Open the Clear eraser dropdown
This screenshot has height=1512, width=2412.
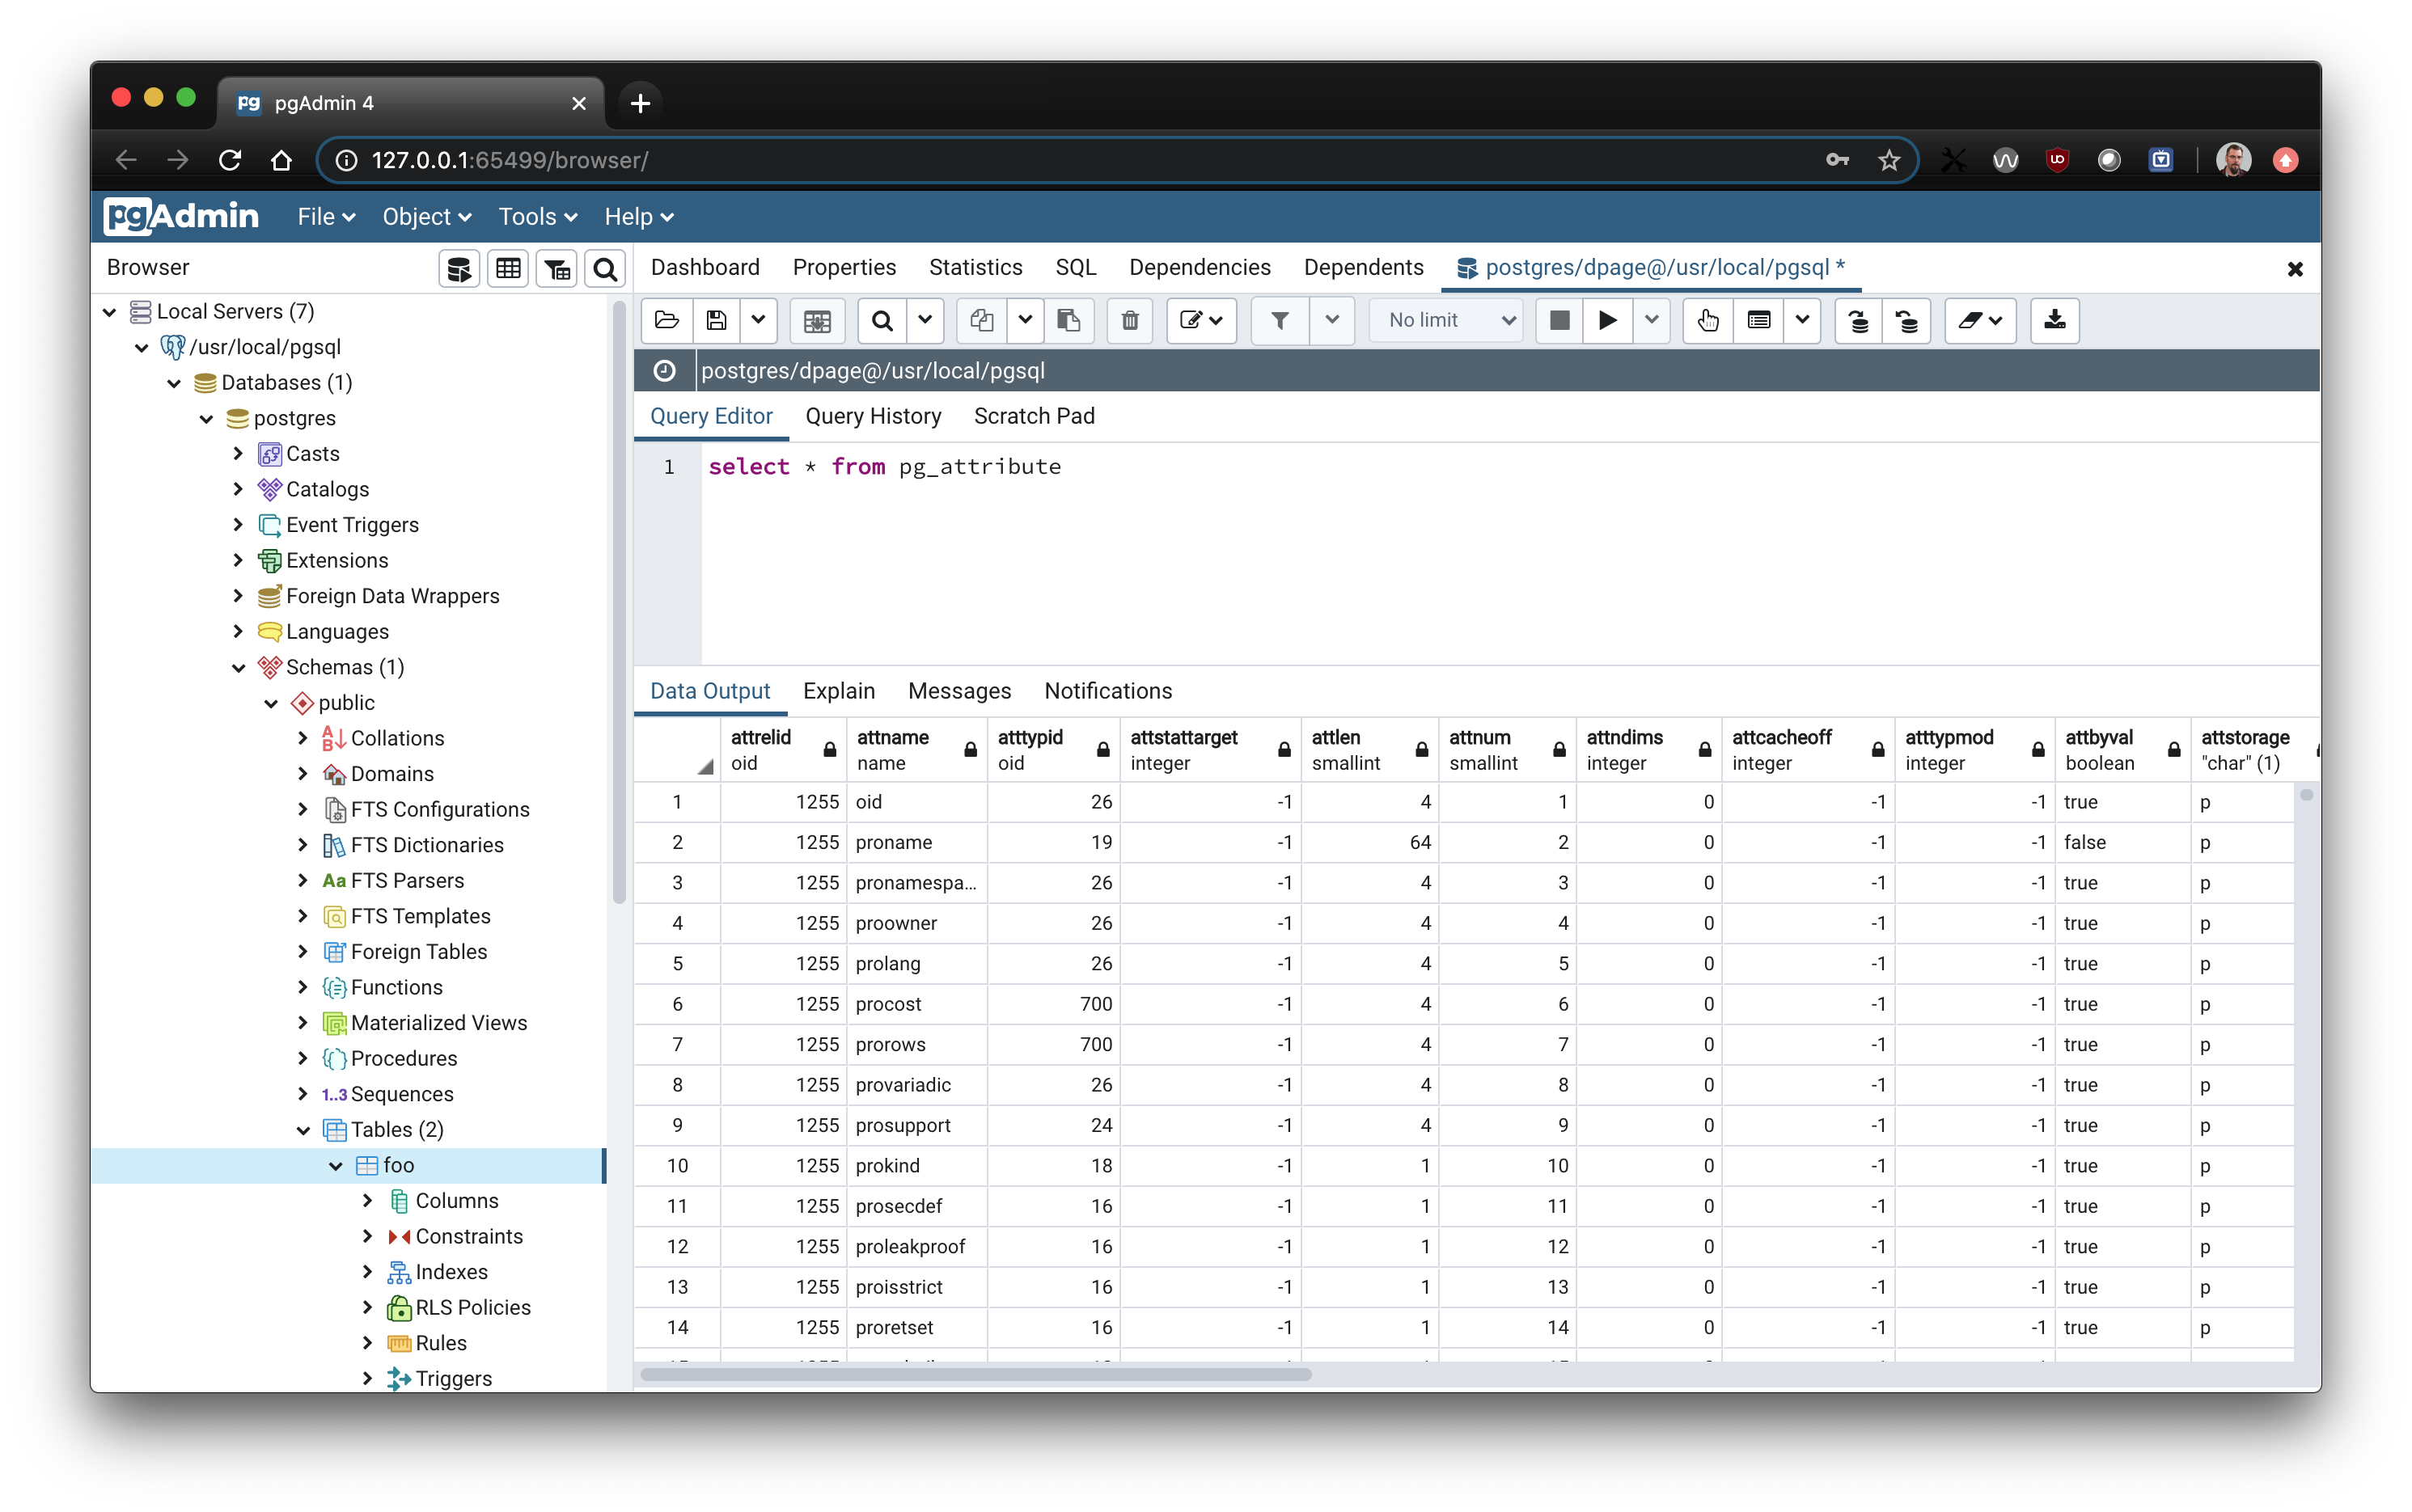pos(1980,320)
